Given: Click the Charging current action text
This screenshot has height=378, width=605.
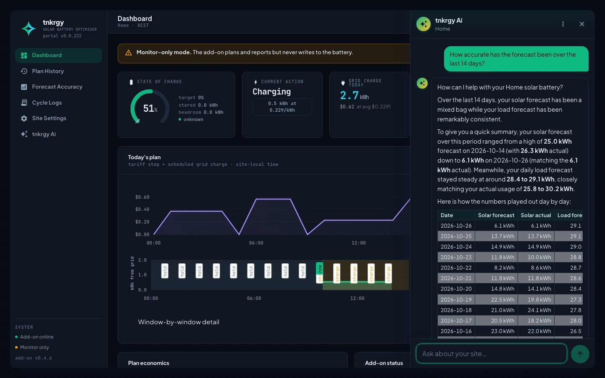Looking at the screenshot, I should pos(272,92).
